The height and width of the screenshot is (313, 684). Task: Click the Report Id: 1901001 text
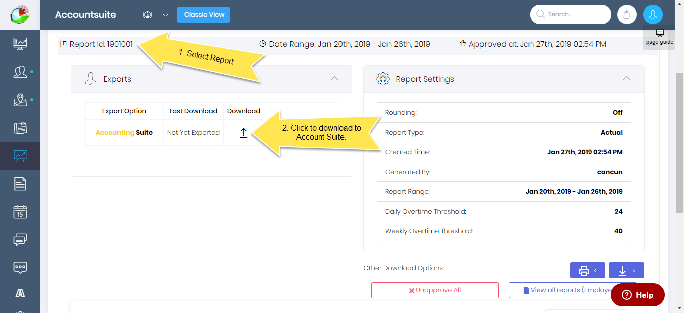pos(101,44)
